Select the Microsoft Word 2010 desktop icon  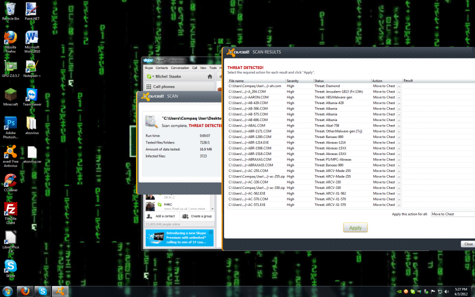click(32, 42)
